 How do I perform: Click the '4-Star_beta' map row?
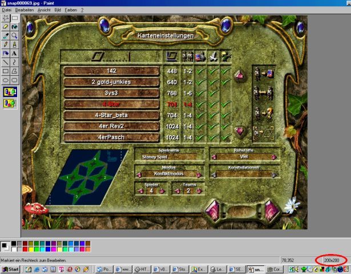111,115
